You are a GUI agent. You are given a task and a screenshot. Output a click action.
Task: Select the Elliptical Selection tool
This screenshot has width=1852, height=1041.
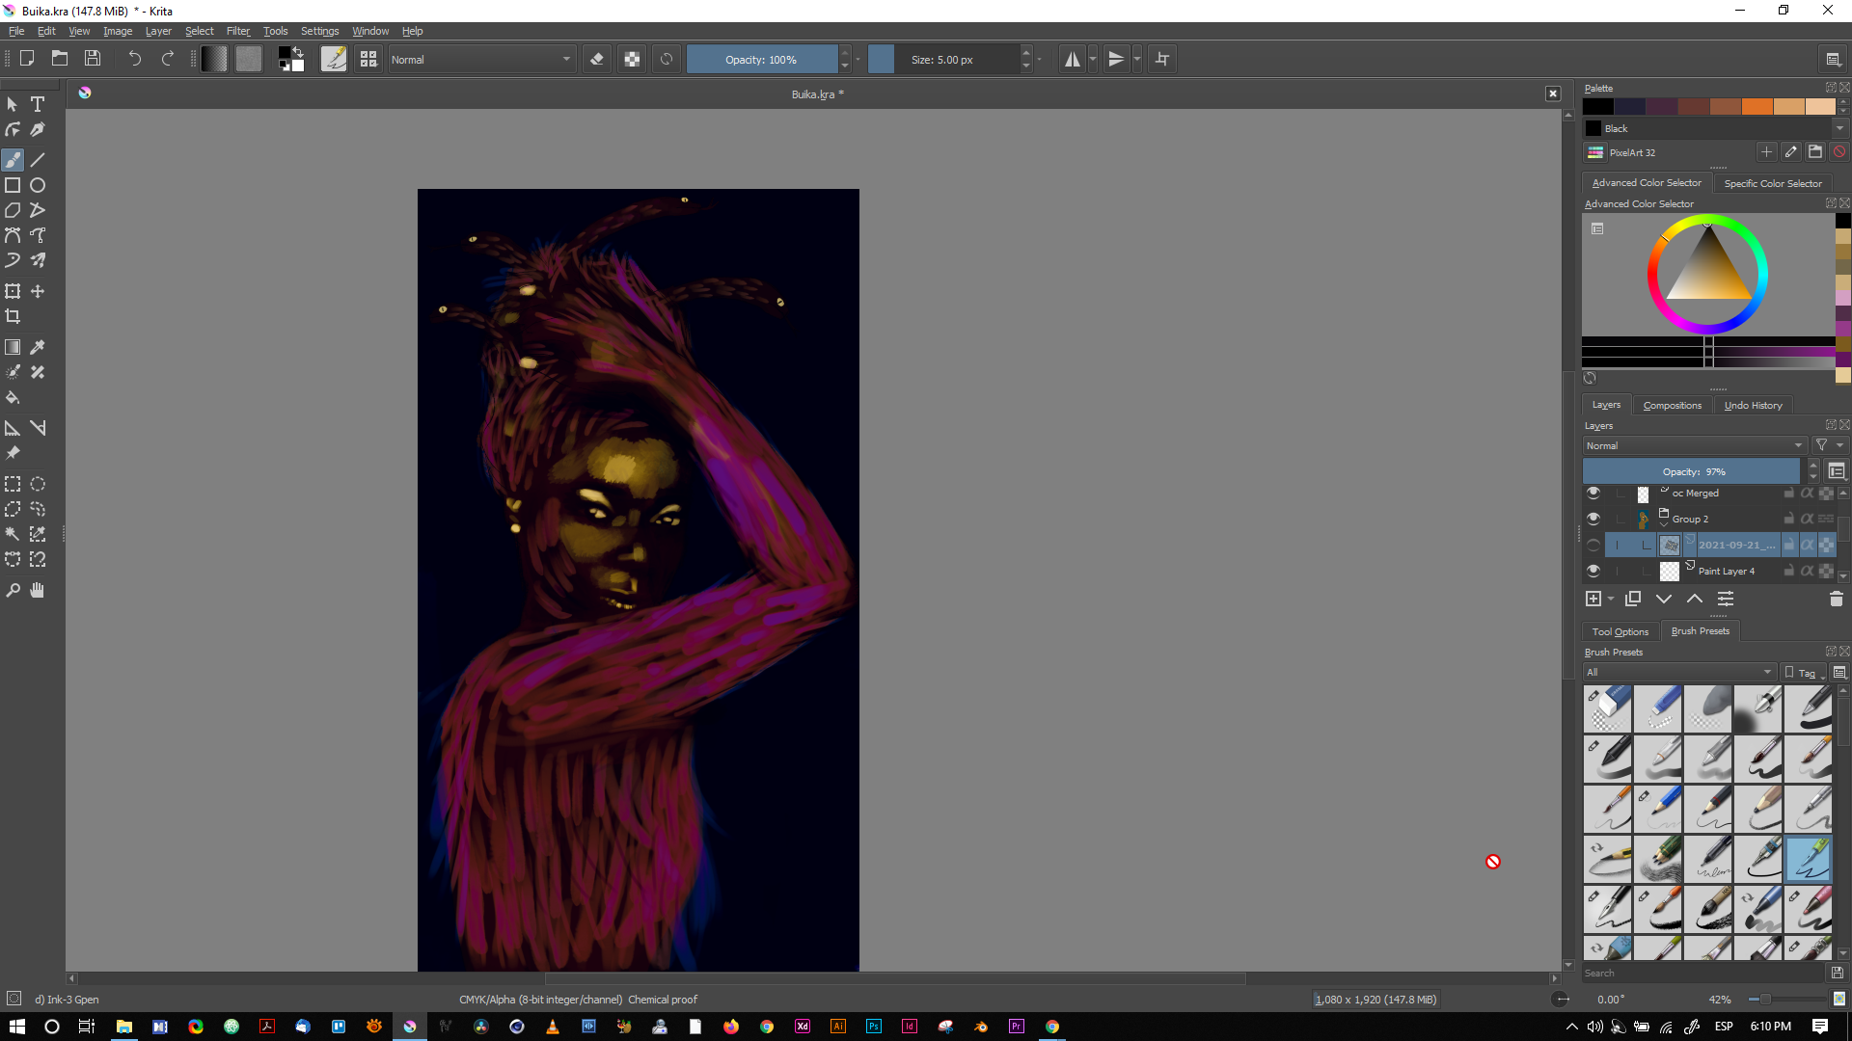(38, 484)
